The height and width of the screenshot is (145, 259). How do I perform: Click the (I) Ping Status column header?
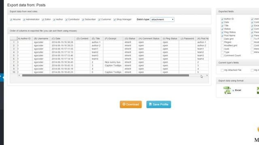(170, 39)
